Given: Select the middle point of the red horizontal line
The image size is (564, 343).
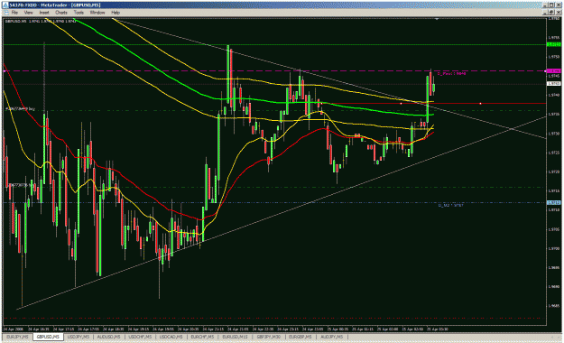Looking at the screenshot, I should (x=401, y=104).
